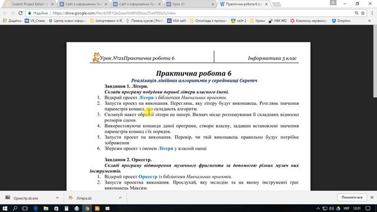Click the volume speaker tray icon

pyautogui.click(x=332, y=208)
